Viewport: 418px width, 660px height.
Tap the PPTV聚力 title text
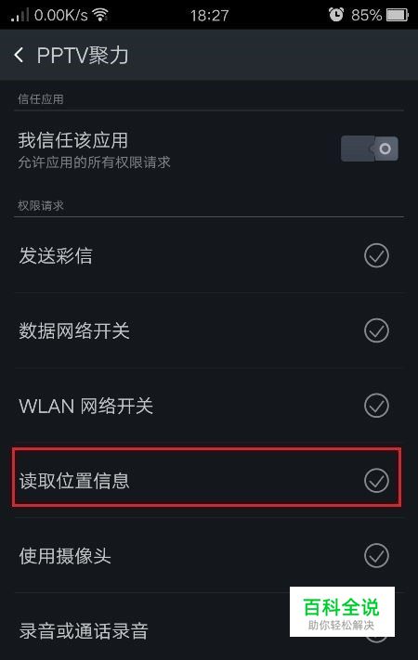point(83,56)
